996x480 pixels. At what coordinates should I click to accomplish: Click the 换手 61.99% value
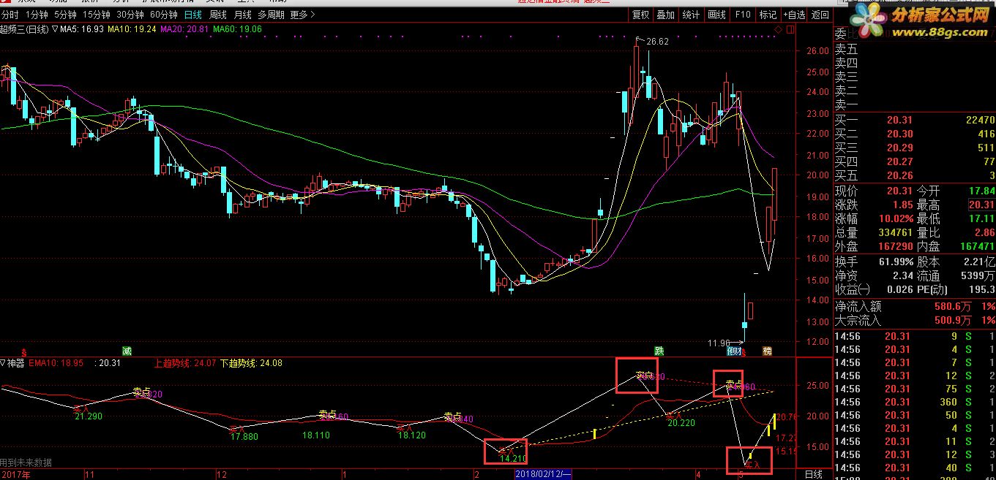tap(896, 261)
